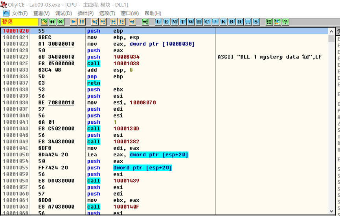The height and width of the screenshot is (216, 340).
Task: Click the Close program X toolbar icon
Action: tap(61, 22)
